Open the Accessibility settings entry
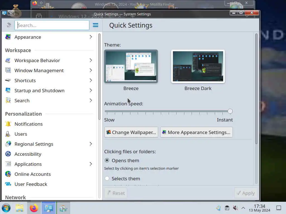Screen dimensions: 286x214 49,154
